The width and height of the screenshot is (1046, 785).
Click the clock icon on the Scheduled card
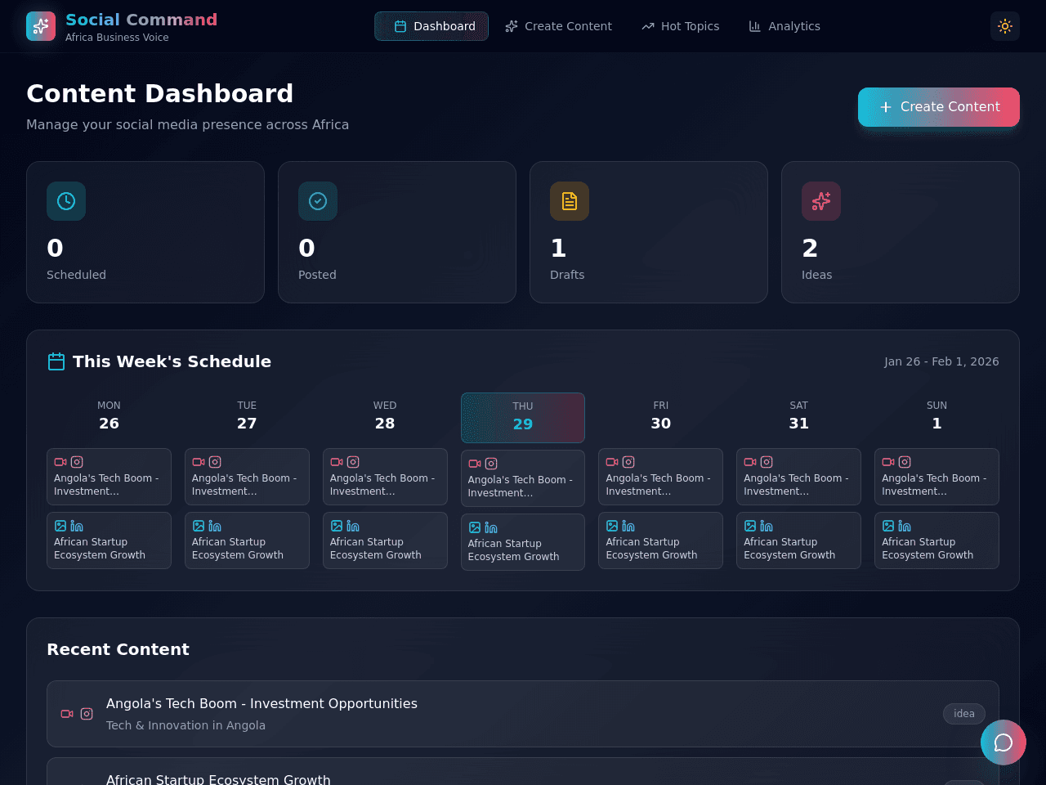[x=66, y=201]
